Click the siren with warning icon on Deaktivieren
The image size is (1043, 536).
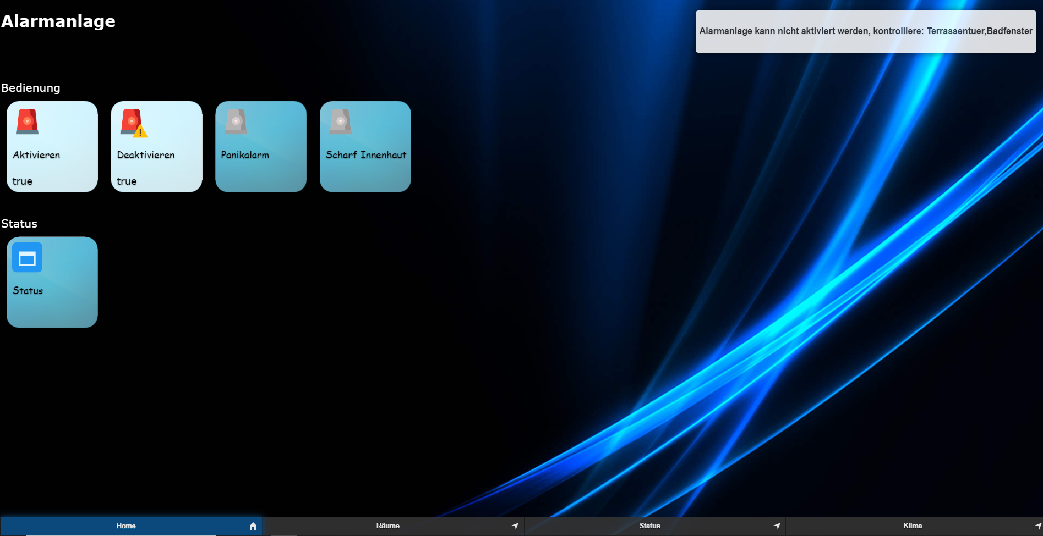[x=134, y=123]
